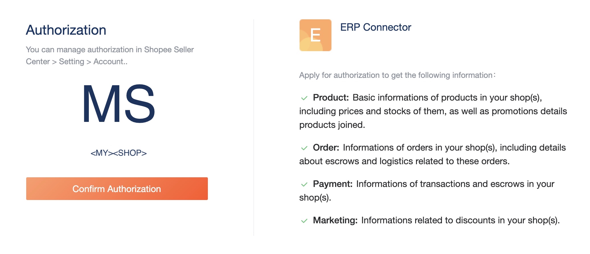The image size is (590, 254).
Task: Click the bold Product permission label
Action: pyautogui.click(x=331, y=97)
